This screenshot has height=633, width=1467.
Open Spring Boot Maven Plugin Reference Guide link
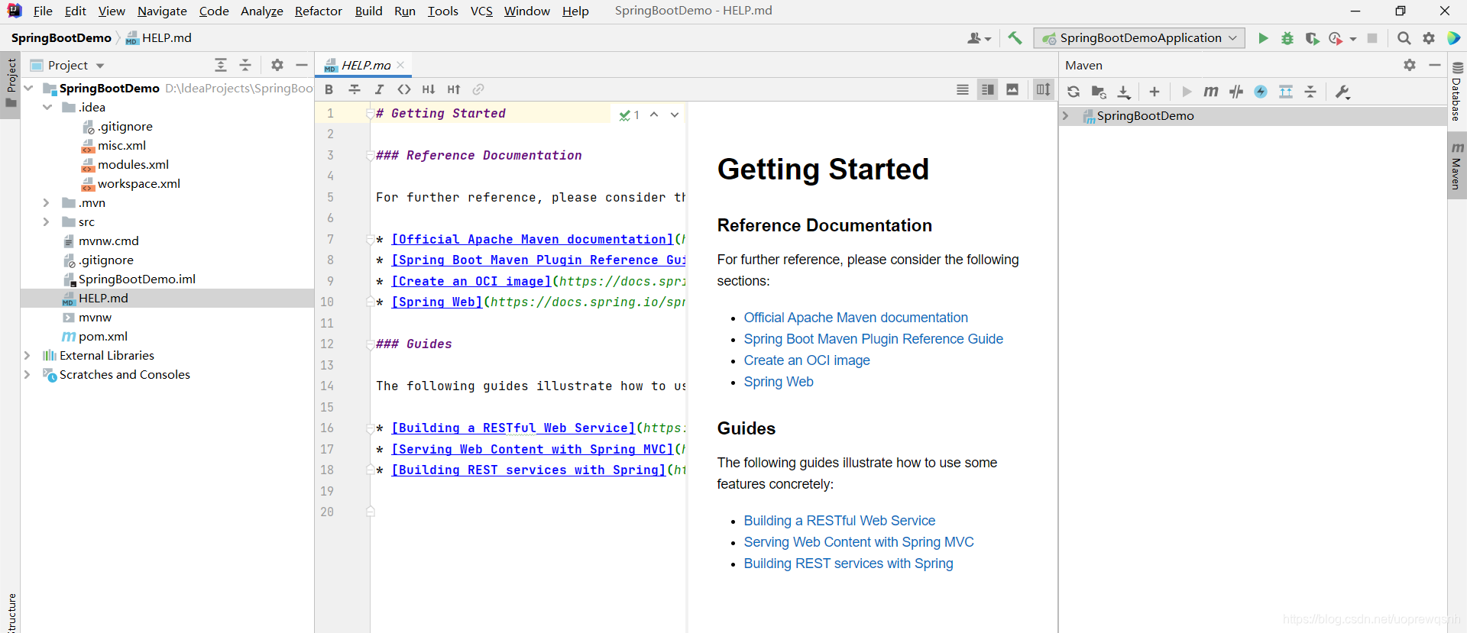click(x=873, y=339)
